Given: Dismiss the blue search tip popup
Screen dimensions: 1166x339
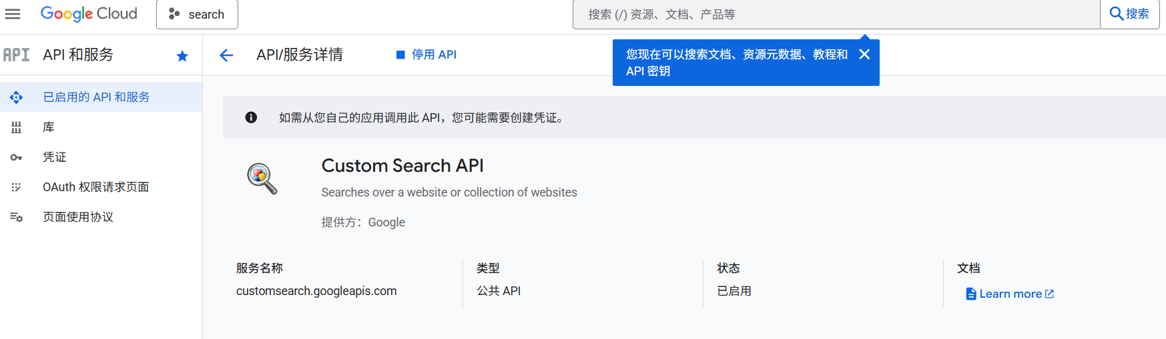Looking at the screenshot, I should click(864, 55).
